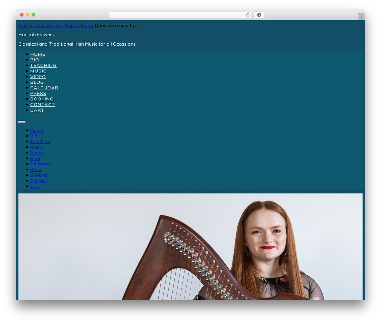
Task: Open the lowercase Booking link
Action: (39, 175)
